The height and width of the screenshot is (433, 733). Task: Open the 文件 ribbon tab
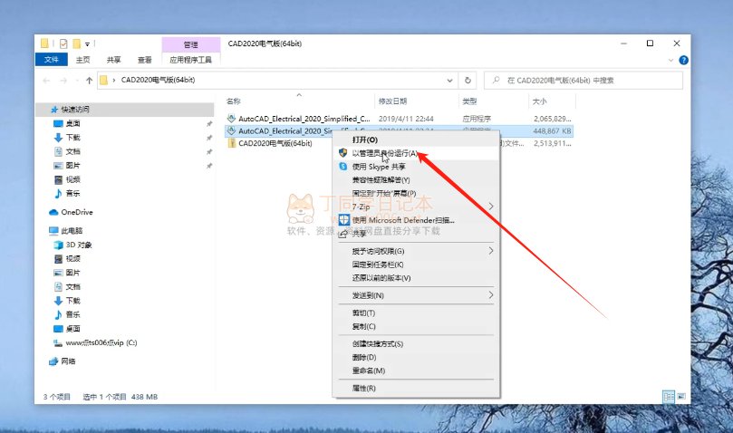pos(52,60)
